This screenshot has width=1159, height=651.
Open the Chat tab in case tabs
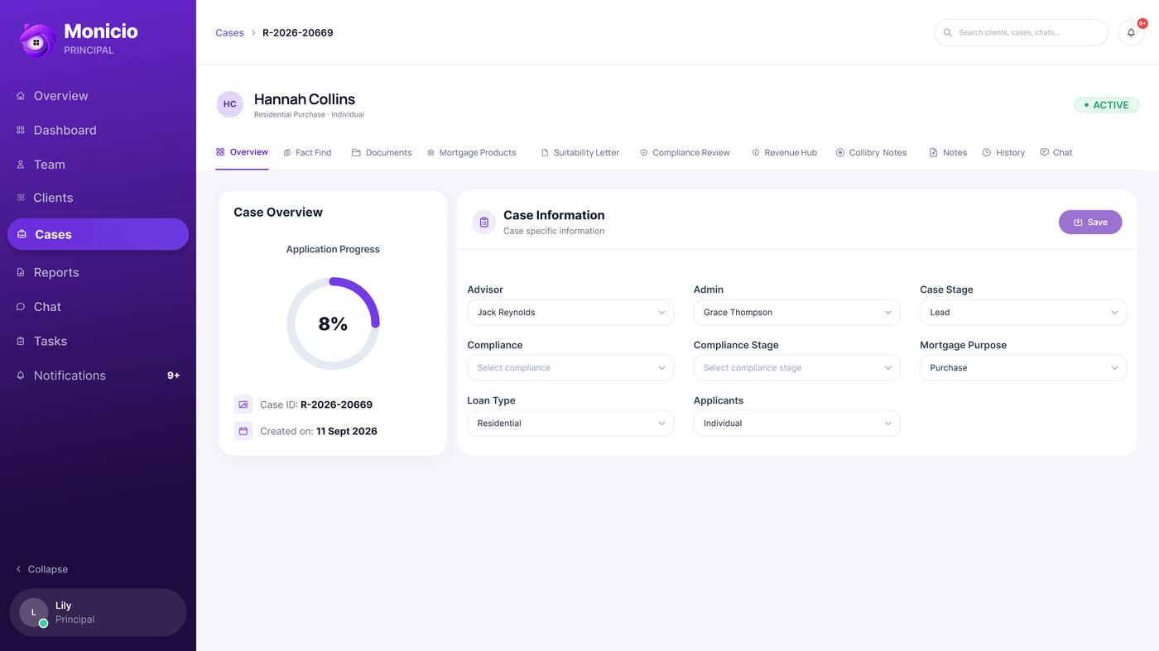pos(1056,152)
